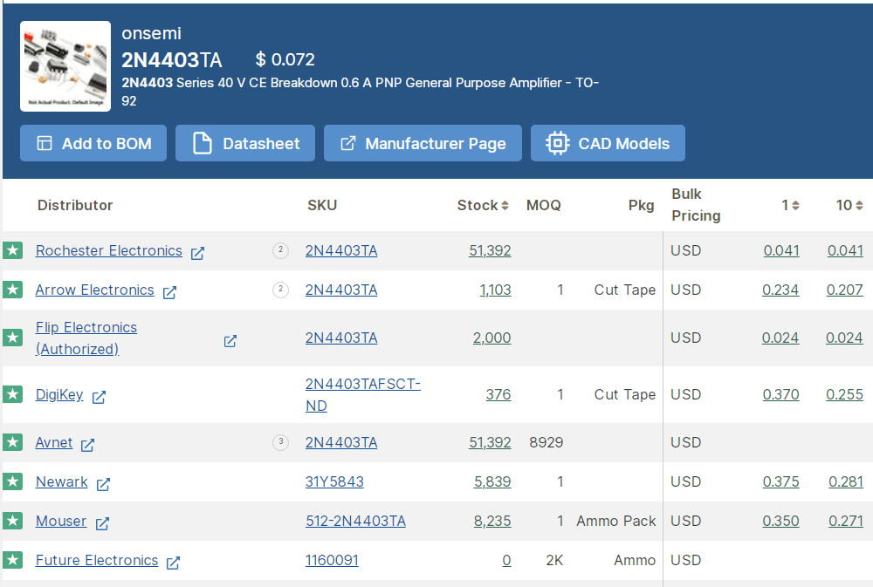
Task: Click DigiKey price 0.370 for quantity 1
Action: click(x=781, y=394)
